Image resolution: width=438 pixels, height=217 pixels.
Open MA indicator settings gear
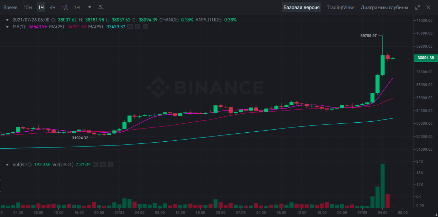[138, 27]
